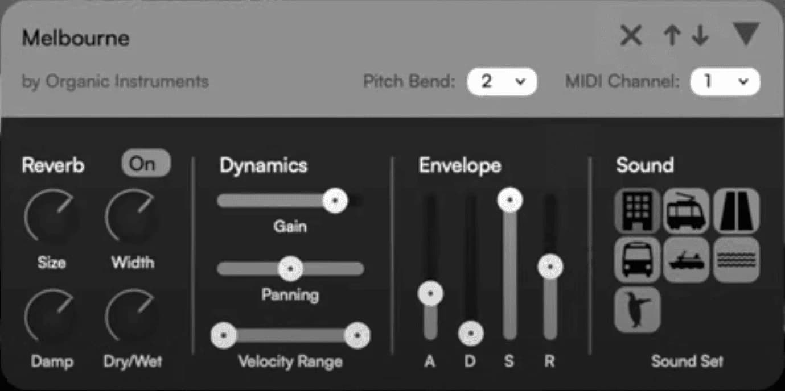Image resolution: width=785 pixels, height=391 pixels.
Task: Select the ferry boat sound icon
Action: pyautogui.click(x=687, y=260)
